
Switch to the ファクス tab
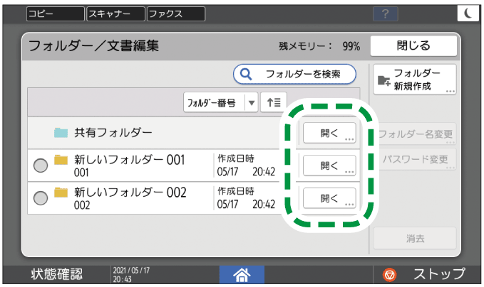tap(176, 13)
